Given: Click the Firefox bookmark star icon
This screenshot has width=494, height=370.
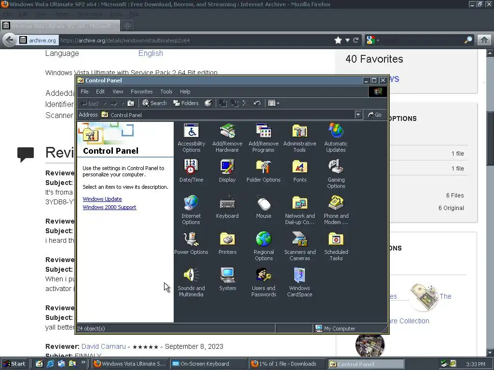Looking at the screenshot, I should [x=338, y=40].
